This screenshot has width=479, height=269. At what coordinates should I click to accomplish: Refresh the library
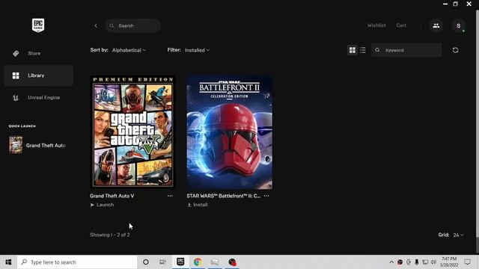[456, 50]
